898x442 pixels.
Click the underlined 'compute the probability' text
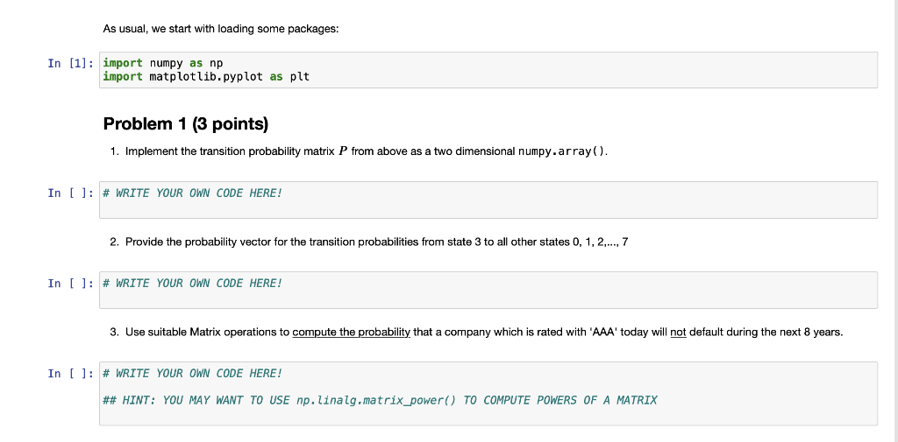351,333
